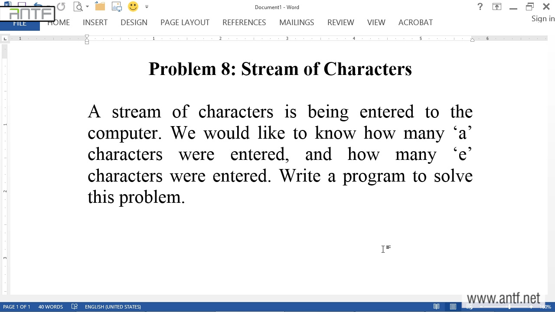Open Ribbon Display Options
This screenshot has height=312, width=555.
[496, 7]
